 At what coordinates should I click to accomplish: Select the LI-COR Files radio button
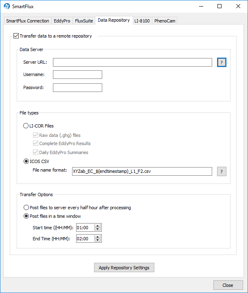(x=26, y=126)
